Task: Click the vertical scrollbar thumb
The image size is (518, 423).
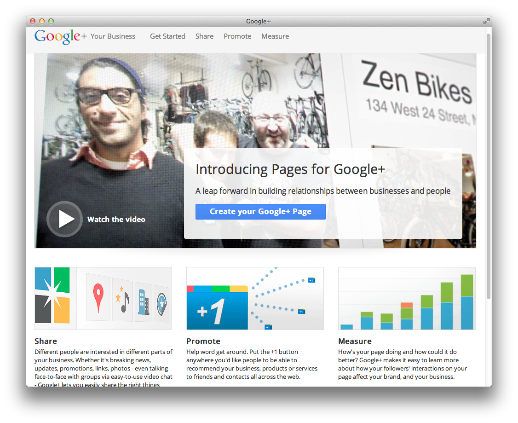Action: (x=489, y=166)
